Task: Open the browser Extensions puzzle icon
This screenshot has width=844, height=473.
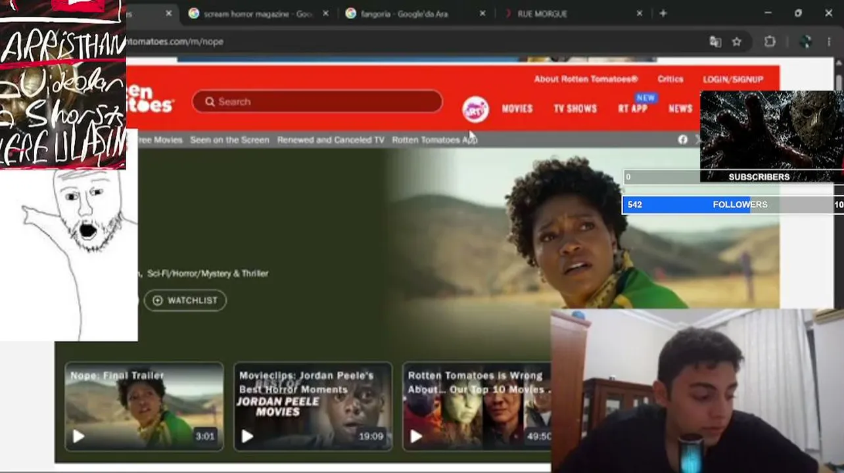Action: 770,41
